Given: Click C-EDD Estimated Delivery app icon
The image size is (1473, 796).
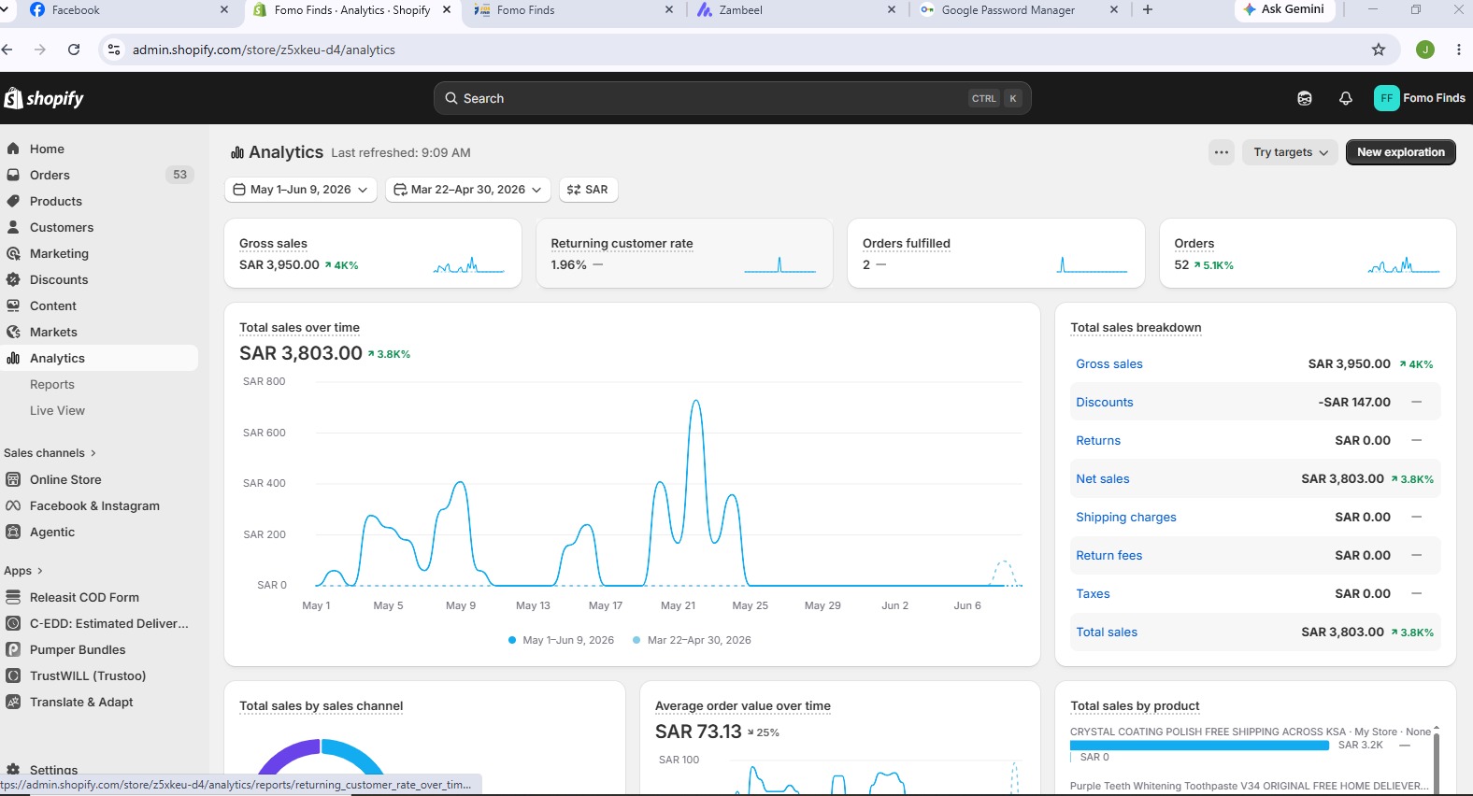Looking at the screenshot, I should click(13, 623).
